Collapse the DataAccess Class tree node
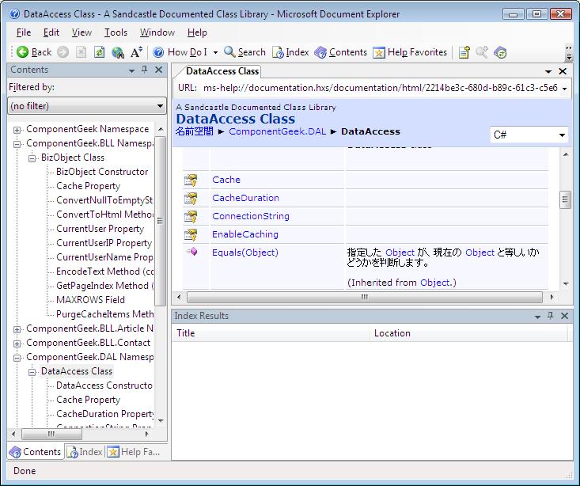The width and height of the screenshot is (580, 486). click(32, 372)
